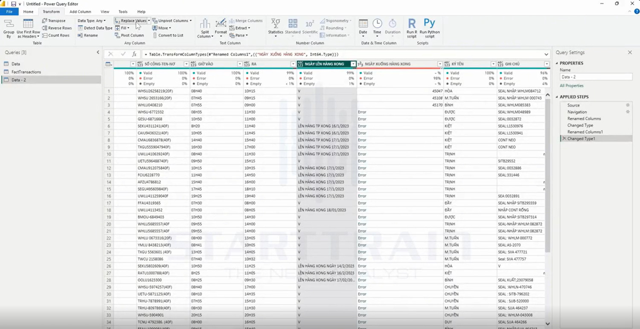Close the Query Settings pane
The width and height of the screenshot is (640, 329).
point(630,52)
